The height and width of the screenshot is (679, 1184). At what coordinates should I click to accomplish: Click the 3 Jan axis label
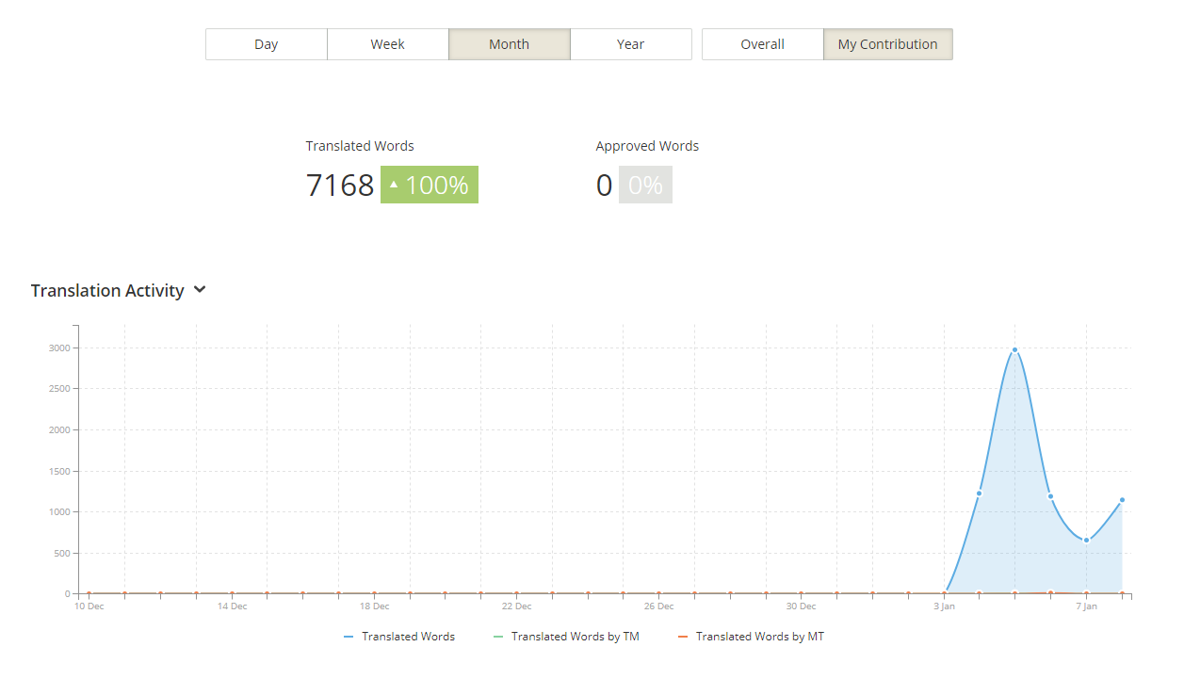(944, 606)
